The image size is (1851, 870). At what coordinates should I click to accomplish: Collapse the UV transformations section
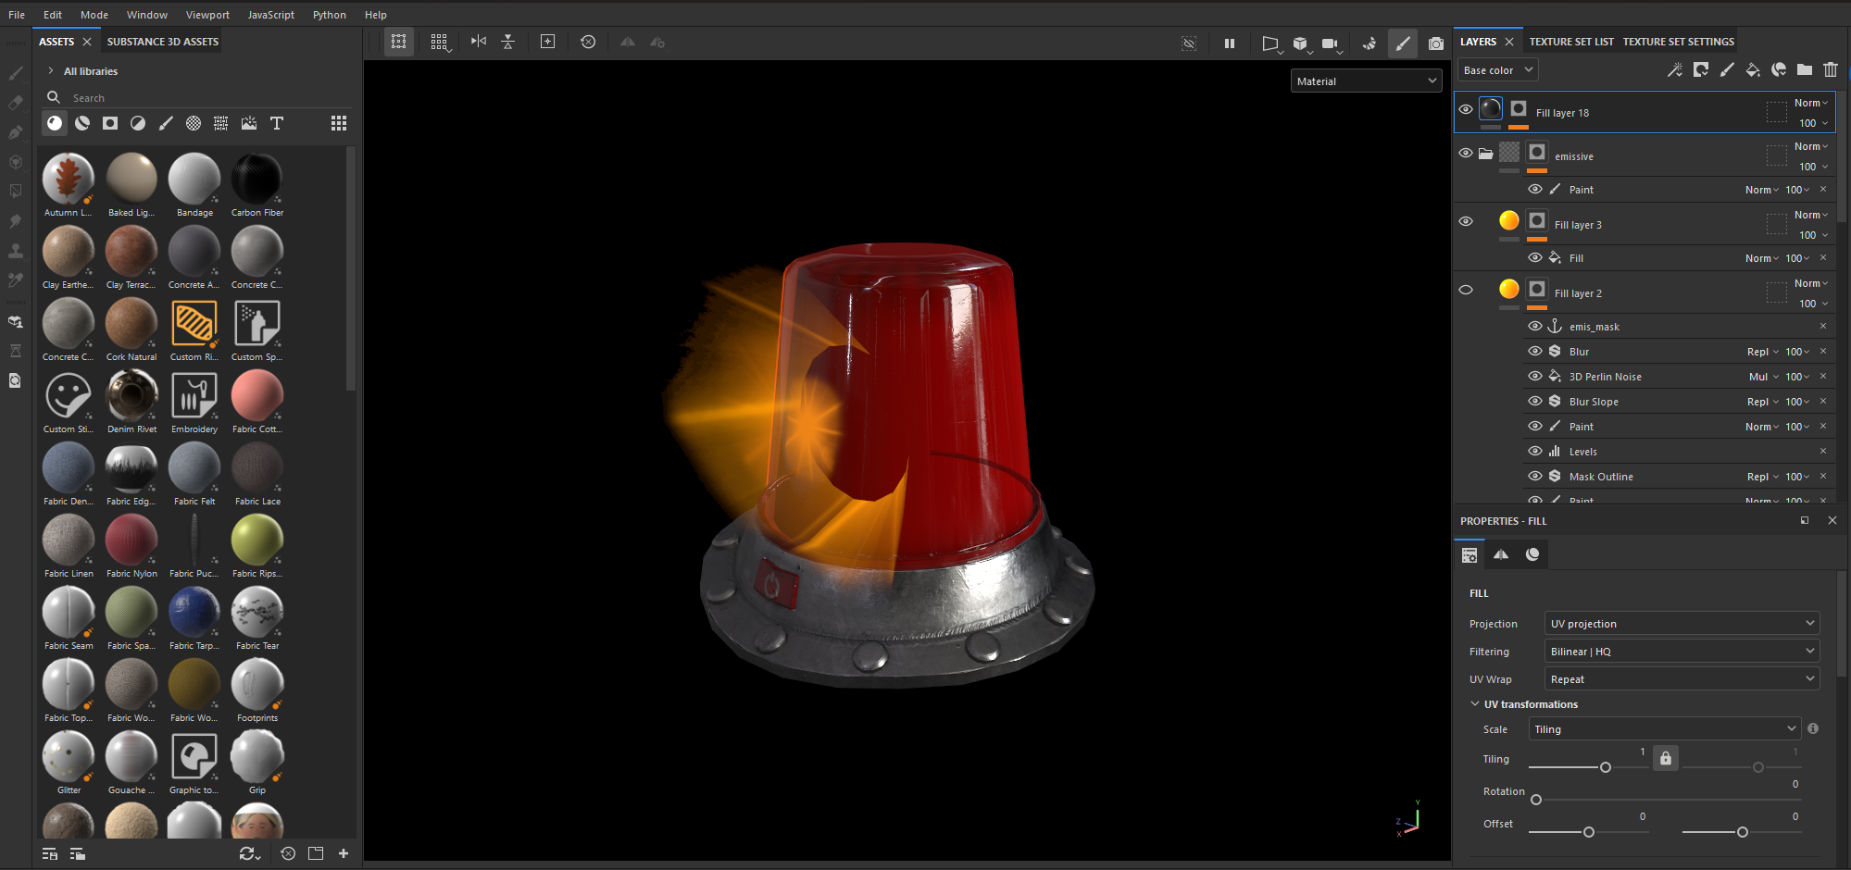pyautogui.click(x=1475, y=704)
